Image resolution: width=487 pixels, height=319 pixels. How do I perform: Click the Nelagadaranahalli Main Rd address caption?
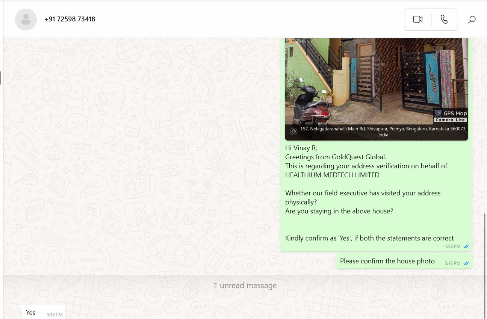tap(383, 132)
